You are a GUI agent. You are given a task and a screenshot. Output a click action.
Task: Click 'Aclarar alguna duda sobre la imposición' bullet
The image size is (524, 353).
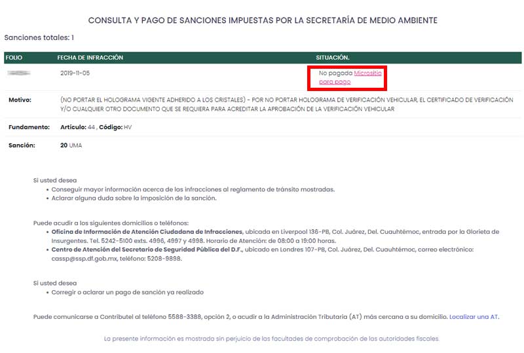click(x=134, y=198)
